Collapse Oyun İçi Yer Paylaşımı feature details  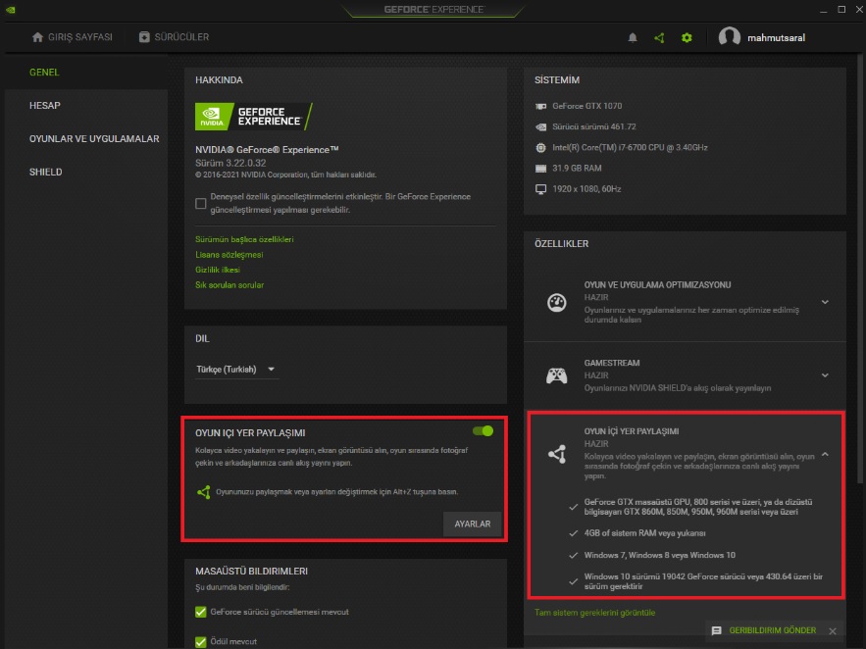pyautogui.click(x=825, y=454)
